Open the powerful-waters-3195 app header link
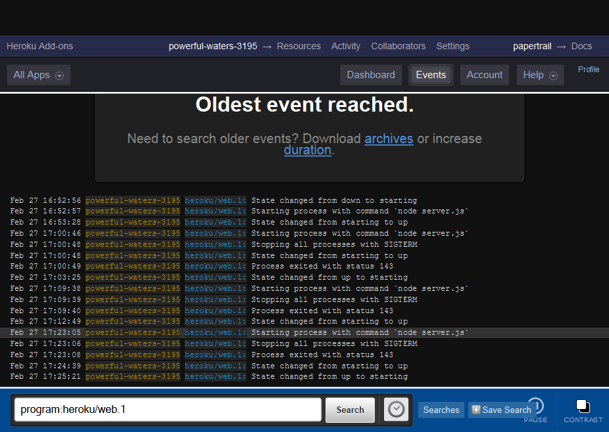609x432 pixels. [x=213, y=46]
